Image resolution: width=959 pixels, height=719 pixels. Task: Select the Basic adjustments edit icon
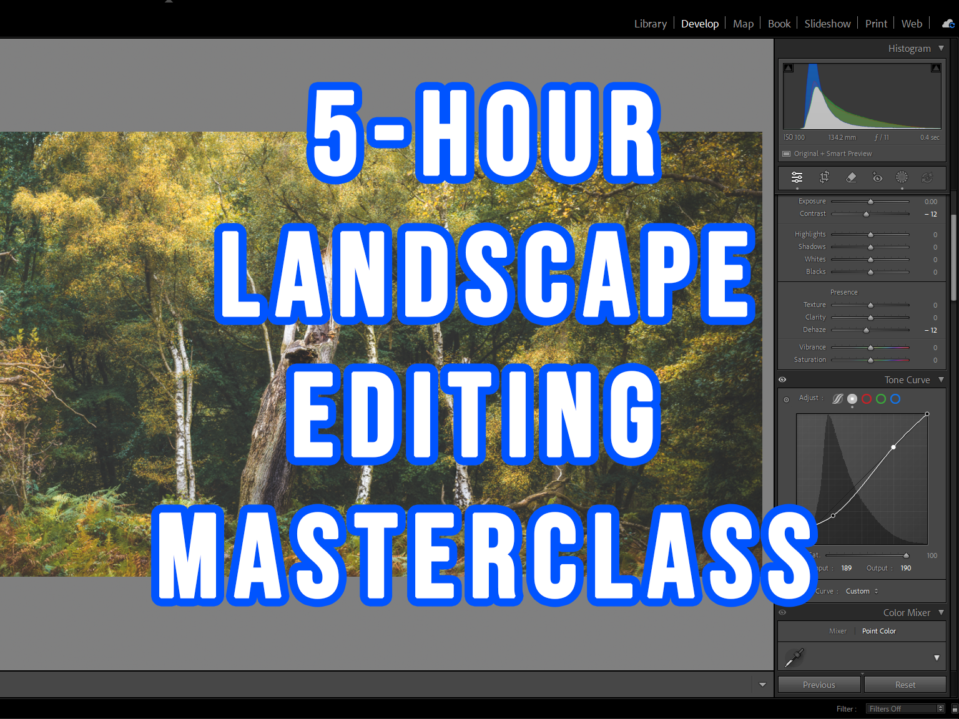tap(797, 178)
